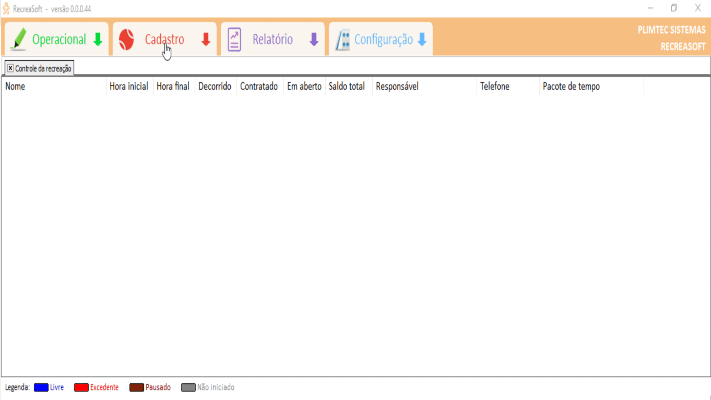The height and width of the screenshot is (400, 711).
Task: Click the purple report Relatório icon
Action: click(x=234, y=40)
